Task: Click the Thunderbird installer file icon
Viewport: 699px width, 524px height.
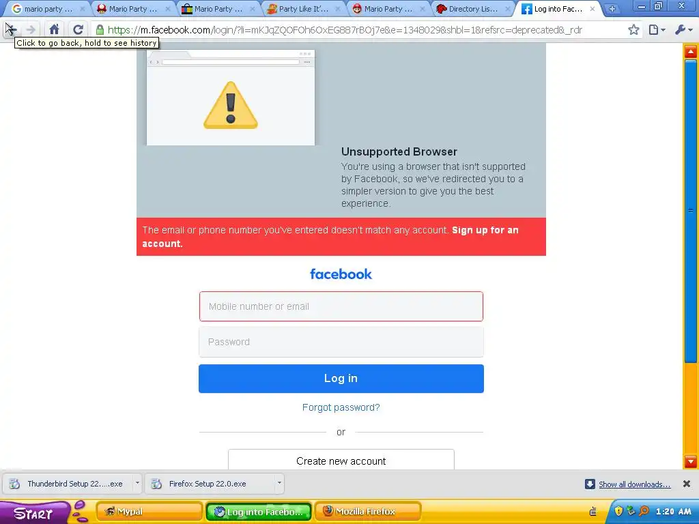Action: click(x=15, y=484)
